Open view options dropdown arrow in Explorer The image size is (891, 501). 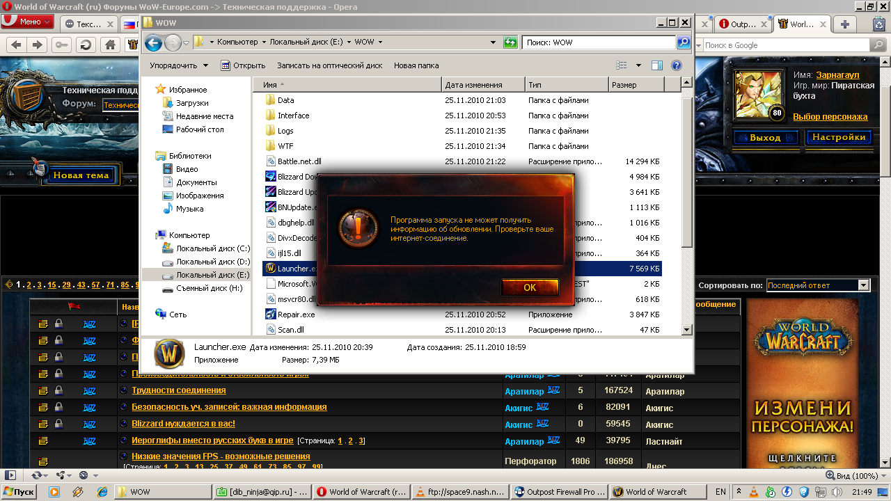[638, 65]
